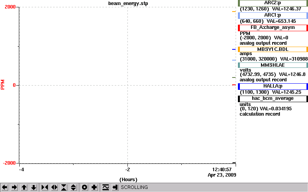Select the ARC1:p curve legend
Viewport: 308px width, 192px height.
coord(273,15)
